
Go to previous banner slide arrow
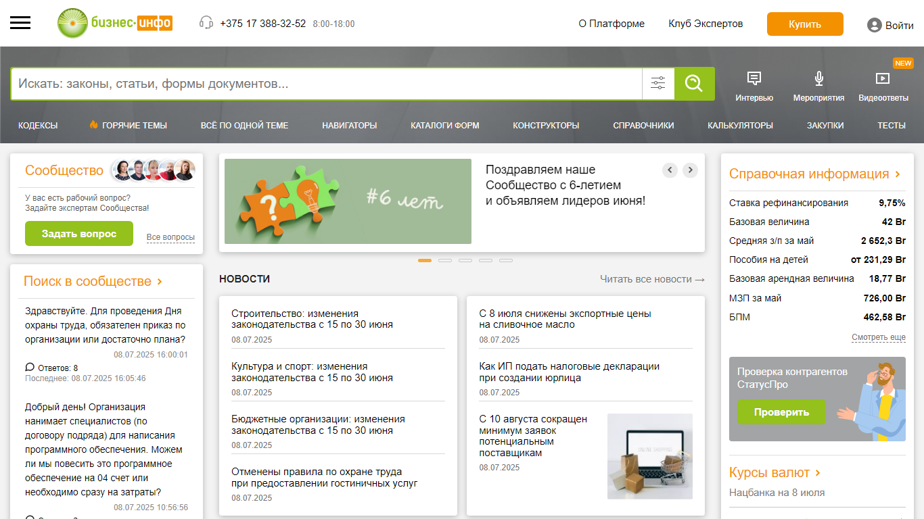pyautogui.click(x=670, y=170)
